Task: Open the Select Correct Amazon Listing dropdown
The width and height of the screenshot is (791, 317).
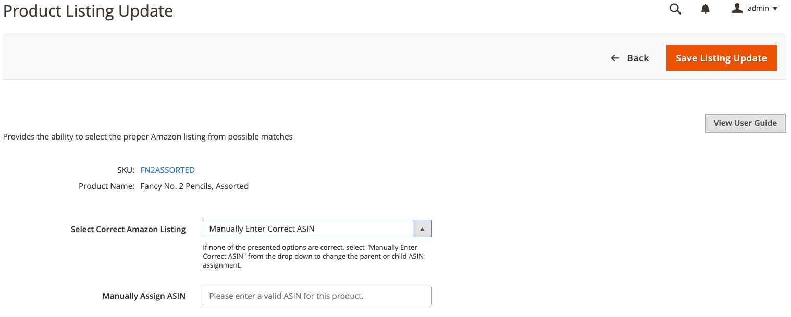Action: 317,229
